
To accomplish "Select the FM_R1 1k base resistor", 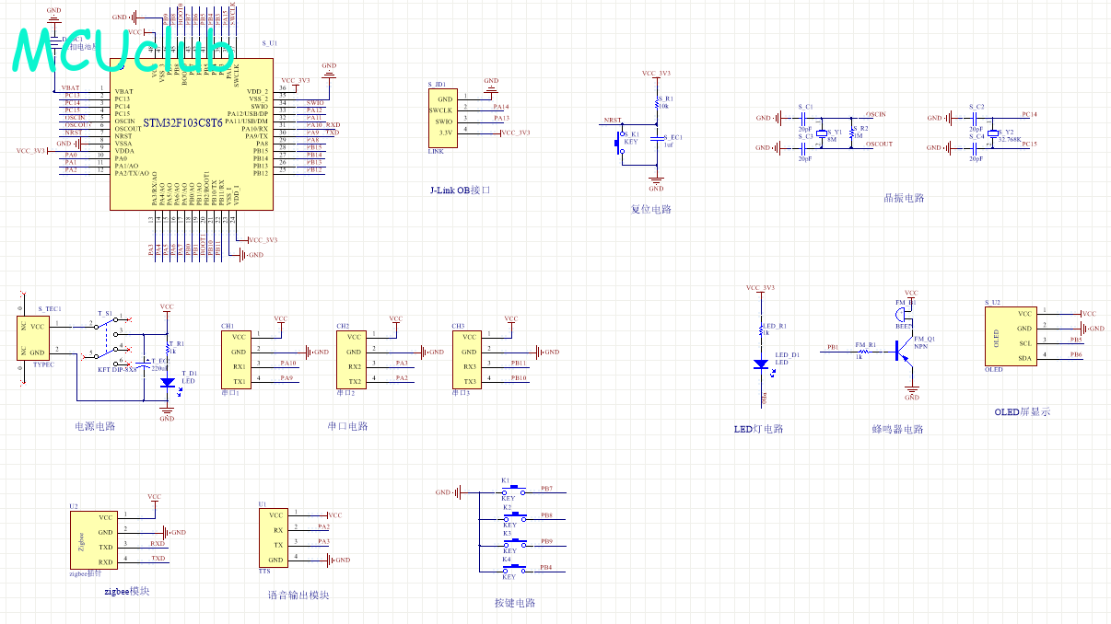I will point(863,352).
